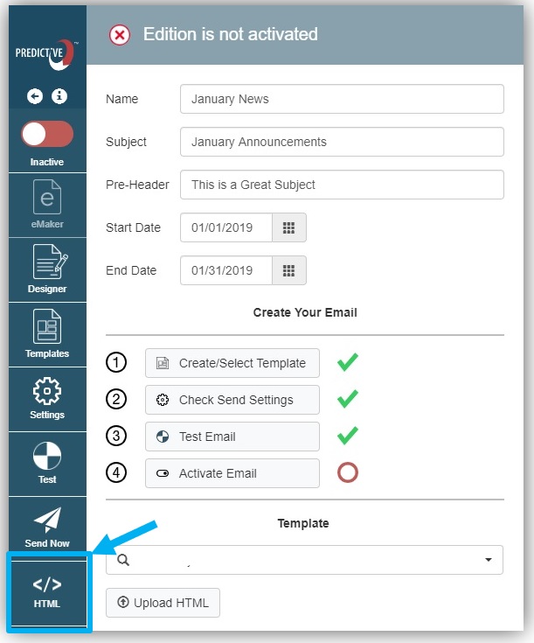Image resolution: width=534 pixels, height=643 pixels.
Task: Click the Activate Email button
Action: point(232,473)
